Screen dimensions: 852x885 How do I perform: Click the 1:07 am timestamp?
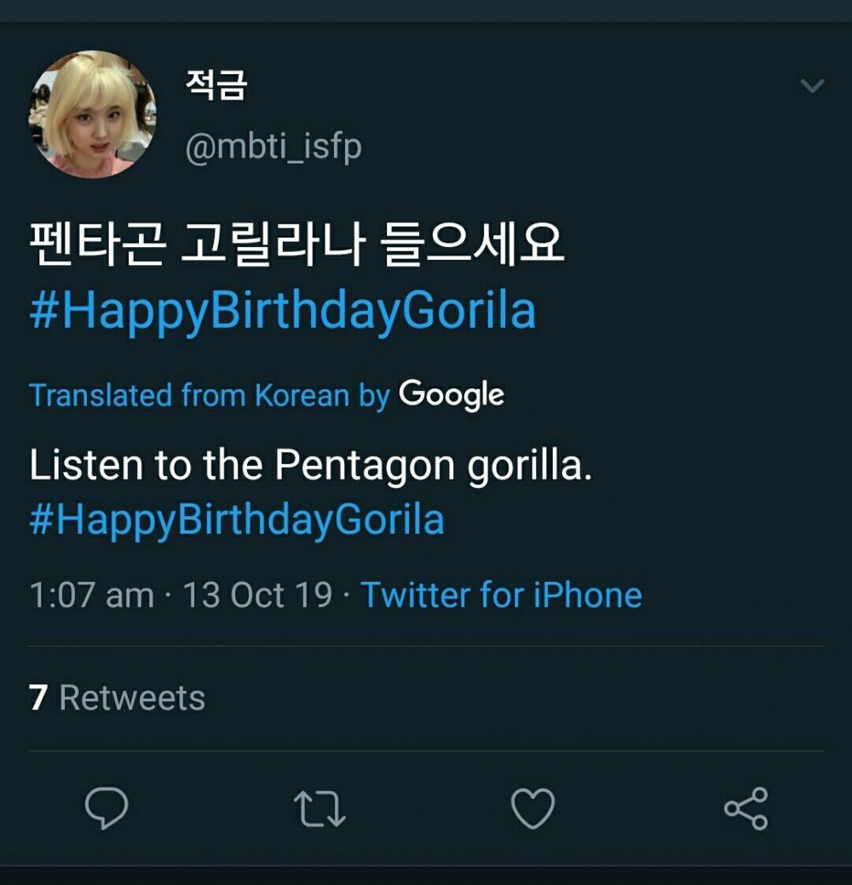click(91, 595)
